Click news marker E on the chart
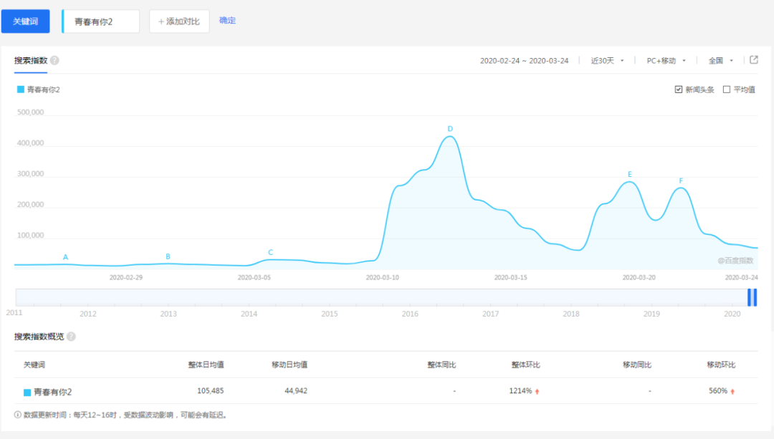This screenshot has height=439, width=774. [630, 174]
